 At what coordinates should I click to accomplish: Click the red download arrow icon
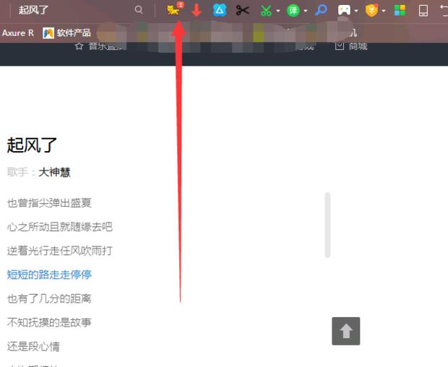click(x=197, y=10)
